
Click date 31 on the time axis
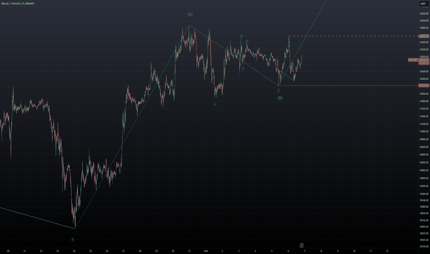point(190,251)
